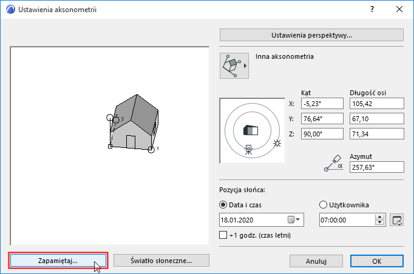
Task: Click the z axis handle of house preview
Action: (x=110, y=118)
